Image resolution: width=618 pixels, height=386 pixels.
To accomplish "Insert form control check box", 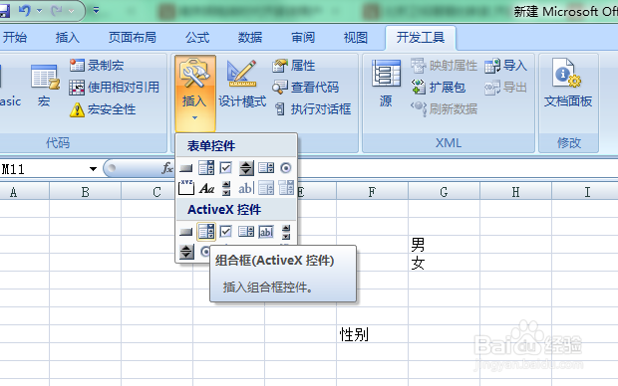I will tap(226, 168).
